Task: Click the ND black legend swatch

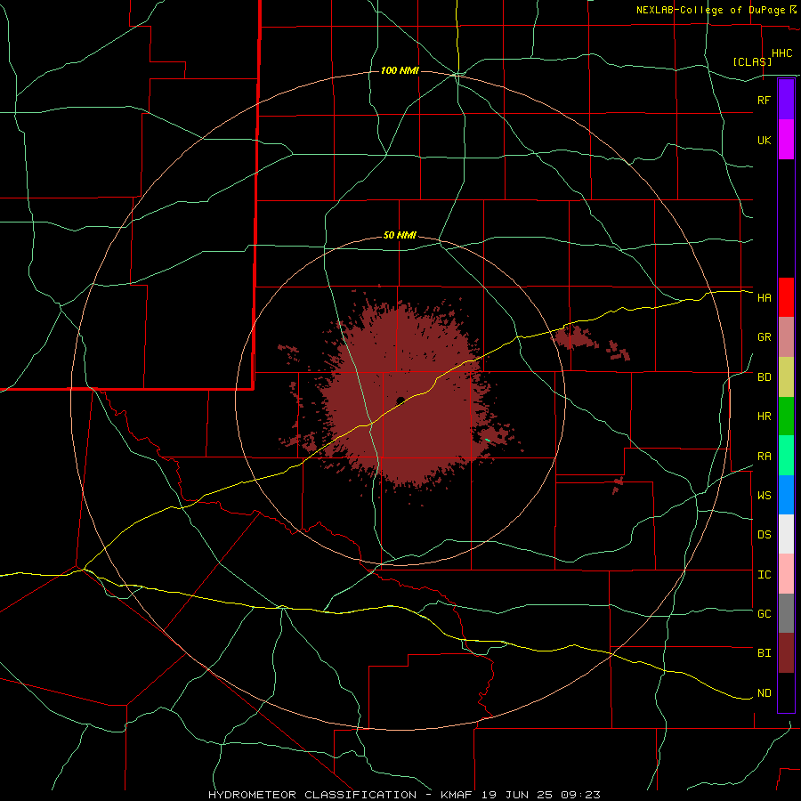Action: (786, 692)
